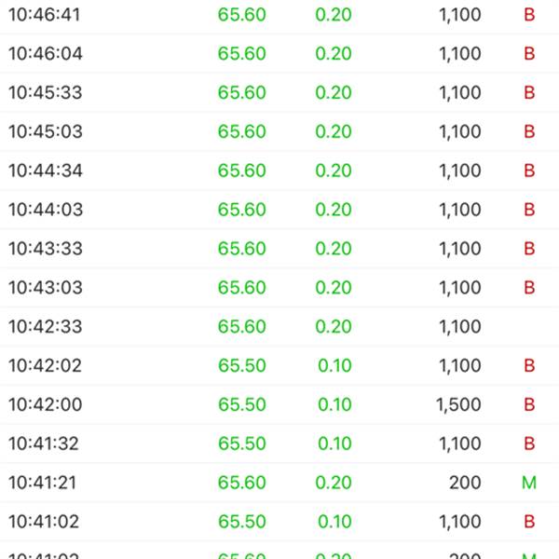The width and height of the screenshot is (559, 559).
Task: Click the 200 volume at 10:41:21
Action: (x=465, y=483)
